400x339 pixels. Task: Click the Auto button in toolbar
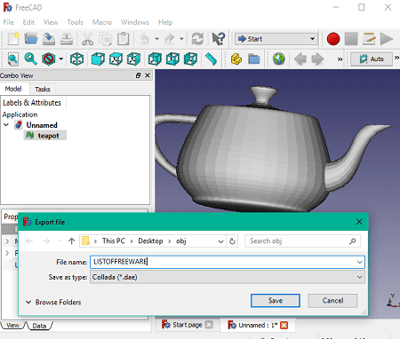pos(372,59)
